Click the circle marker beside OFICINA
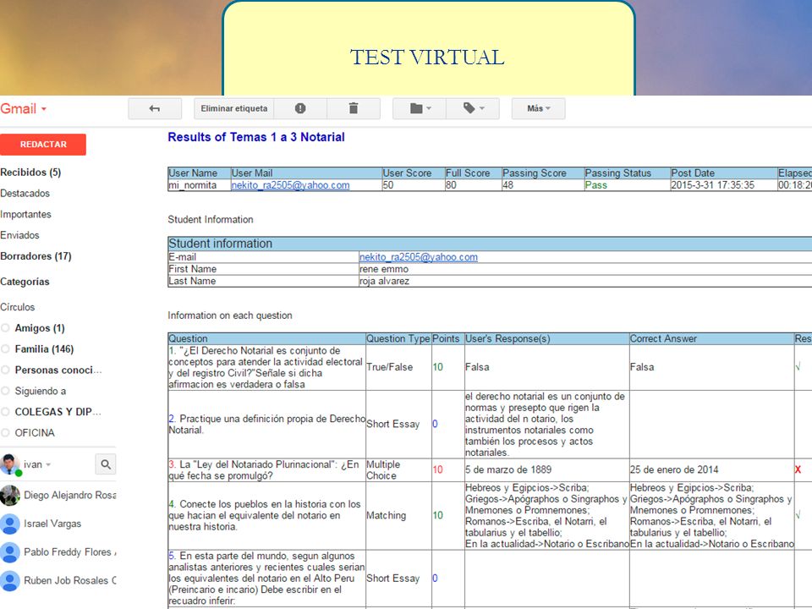Screen dimensions: 812x609 5,432
